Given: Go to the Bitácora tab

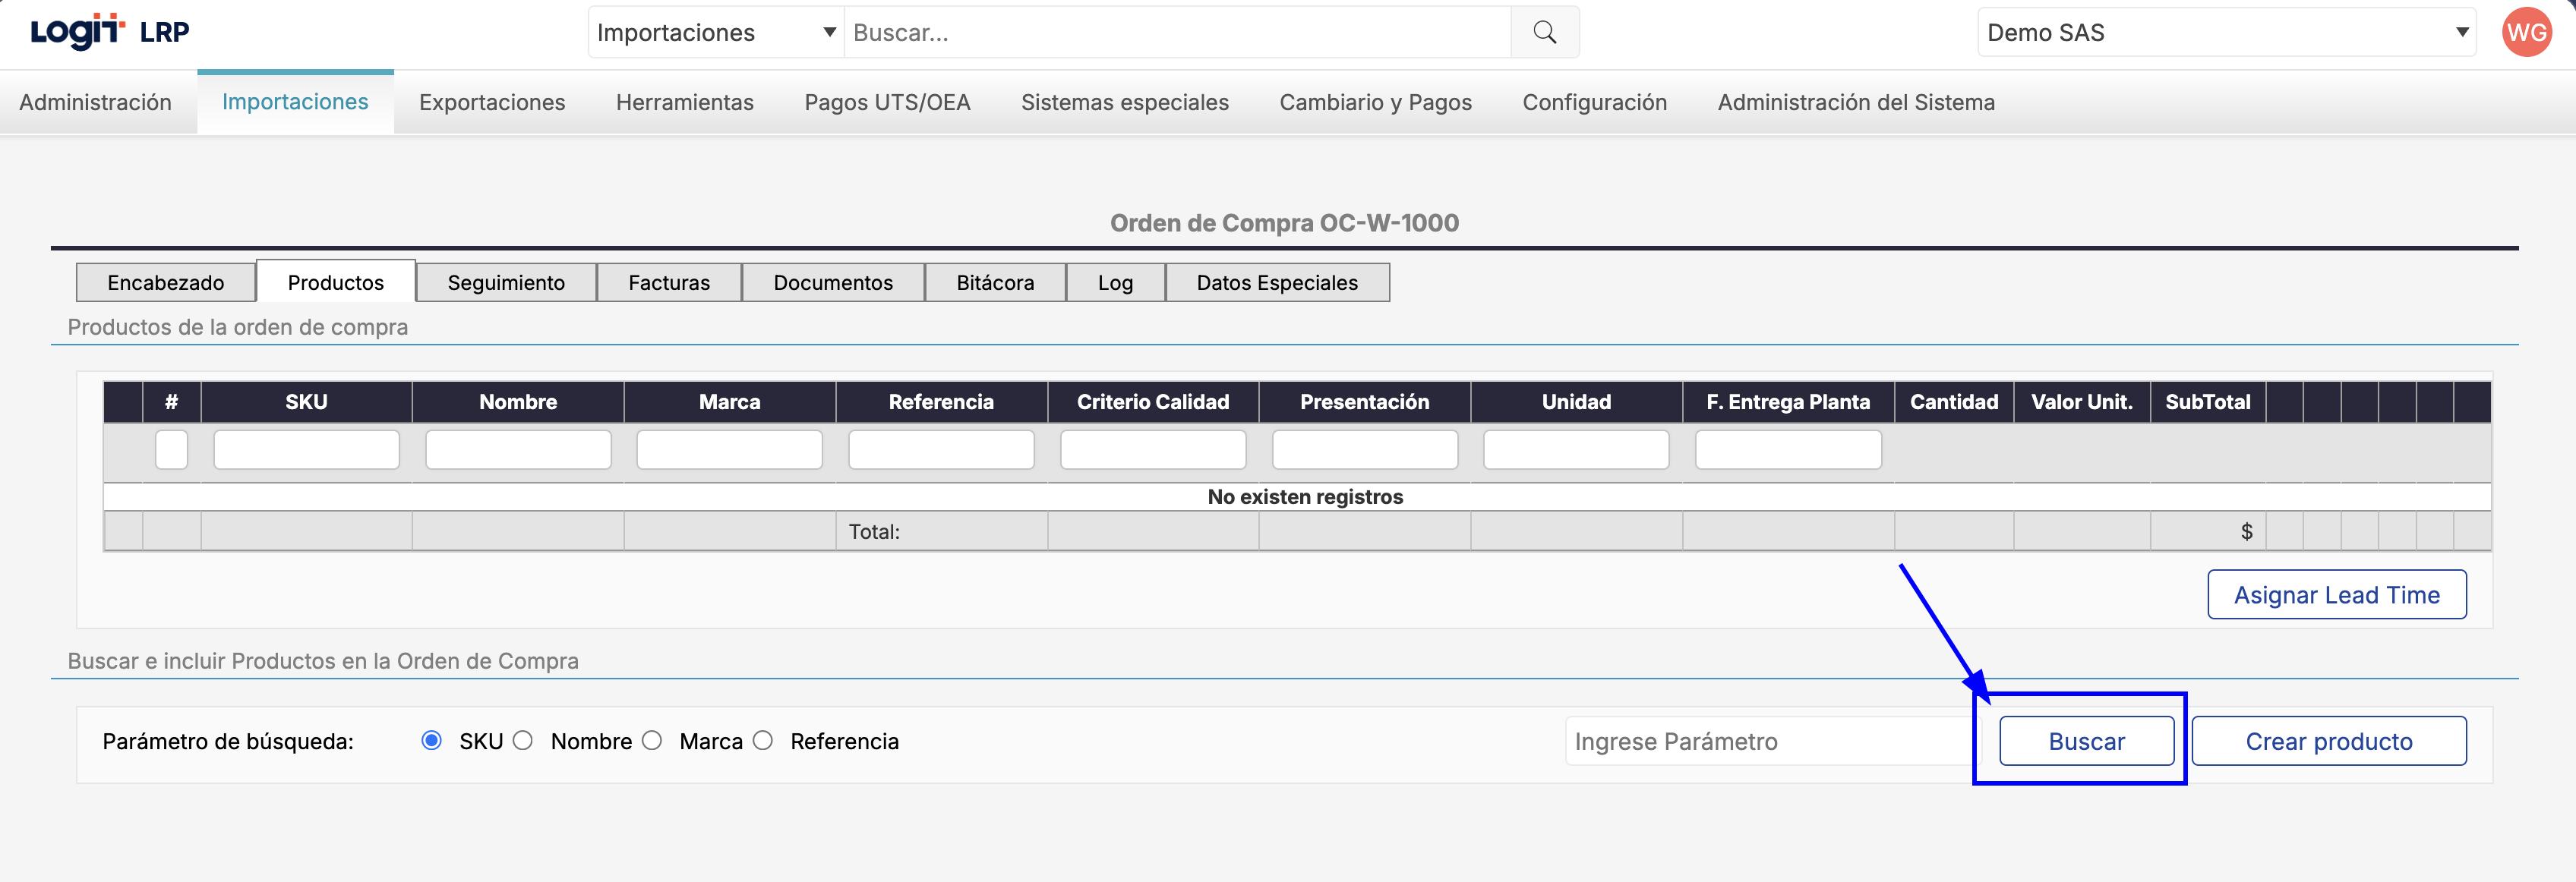Looking at the screenshot, I should coord(995,282).
